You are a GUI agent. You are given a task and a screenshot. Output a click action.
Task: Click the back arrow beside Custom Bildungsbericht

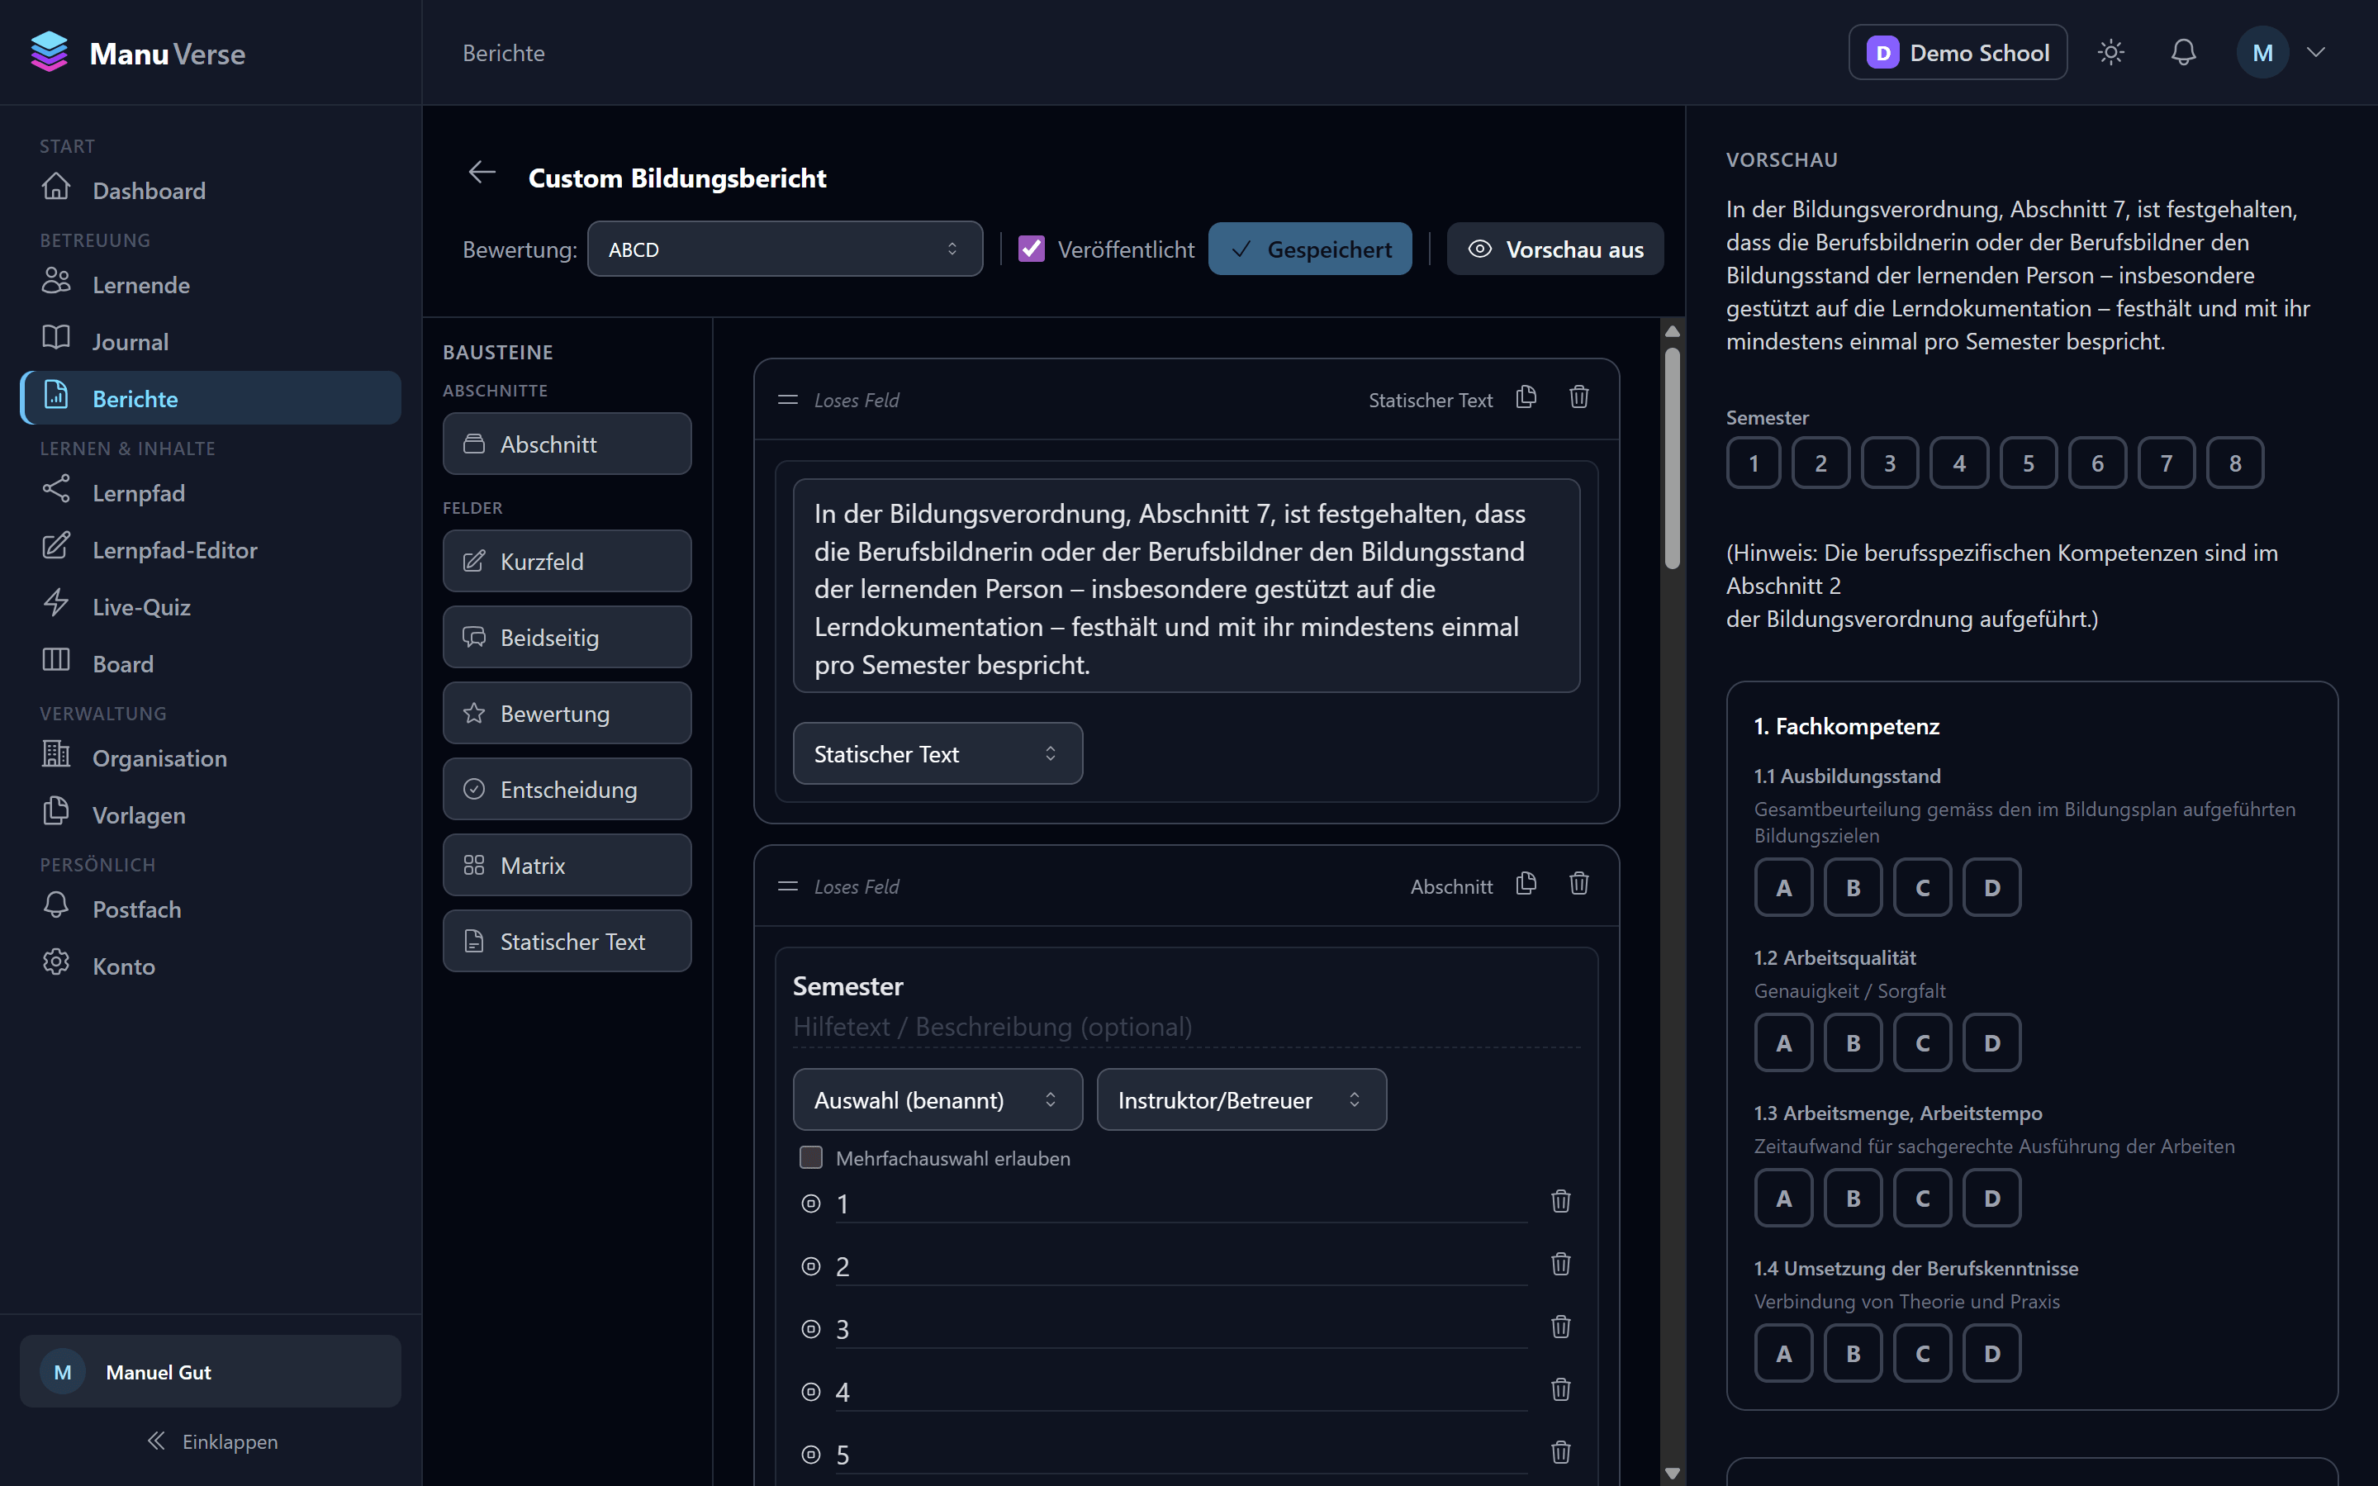482,173
